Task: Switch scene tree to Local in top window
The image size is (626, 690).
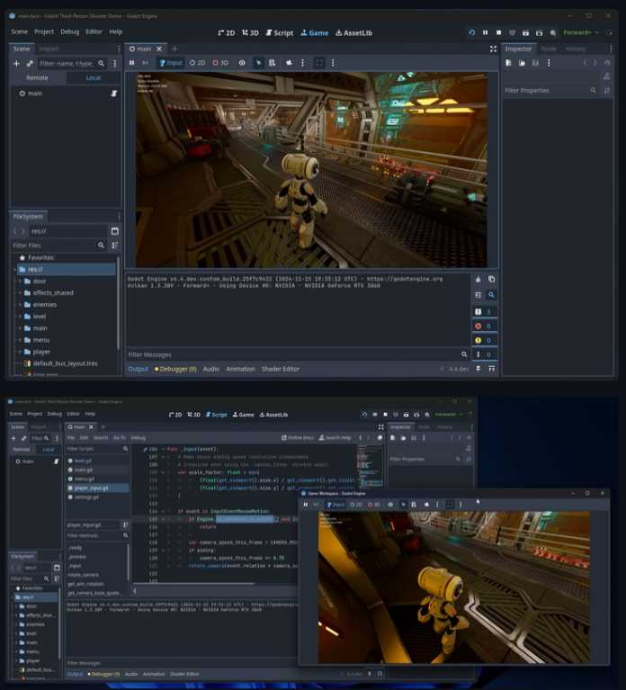Action: point(94,78)
